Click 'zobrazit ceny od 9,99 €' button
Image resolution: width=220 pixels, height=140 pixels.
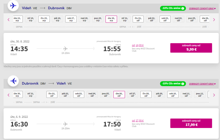(x=191, y=48)
